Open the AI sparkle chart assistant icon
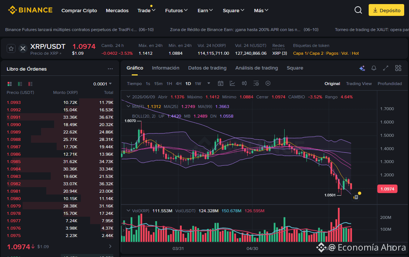The height and width of the screenshot is (257, 409). coord(362,68)
